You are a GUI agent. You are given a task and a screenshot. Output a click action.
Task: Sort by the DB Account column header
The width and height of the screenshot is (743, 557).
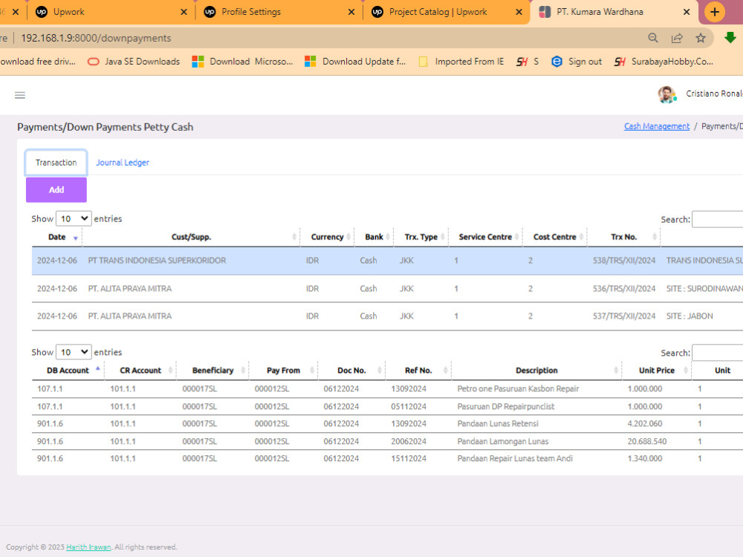(x=68, y=371)
